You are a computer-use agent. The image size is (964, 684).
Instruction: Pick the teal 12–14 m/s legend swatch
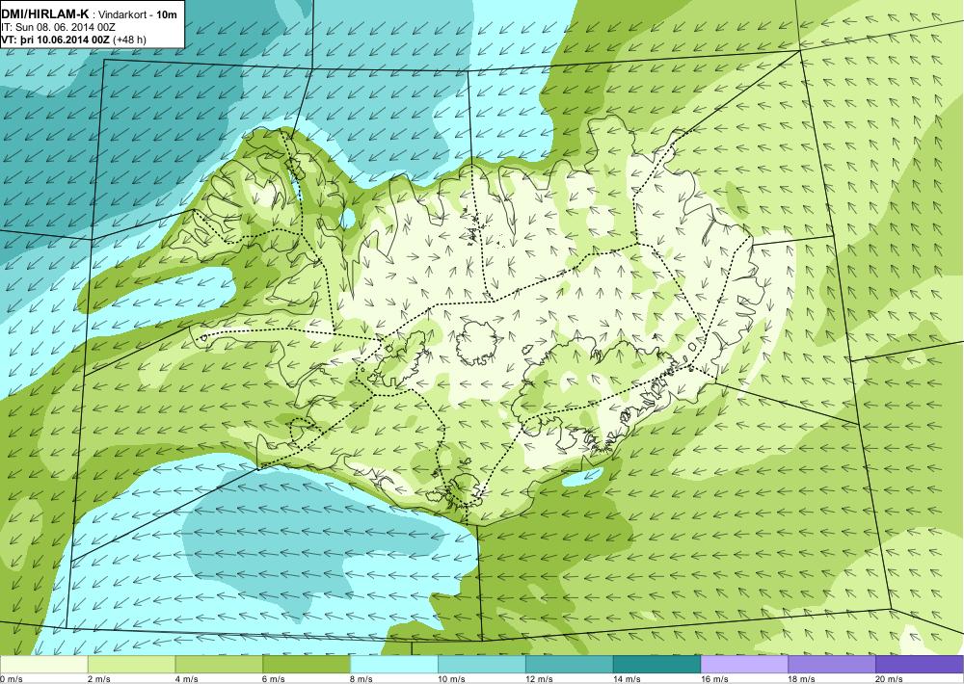(x=570, y=665)
